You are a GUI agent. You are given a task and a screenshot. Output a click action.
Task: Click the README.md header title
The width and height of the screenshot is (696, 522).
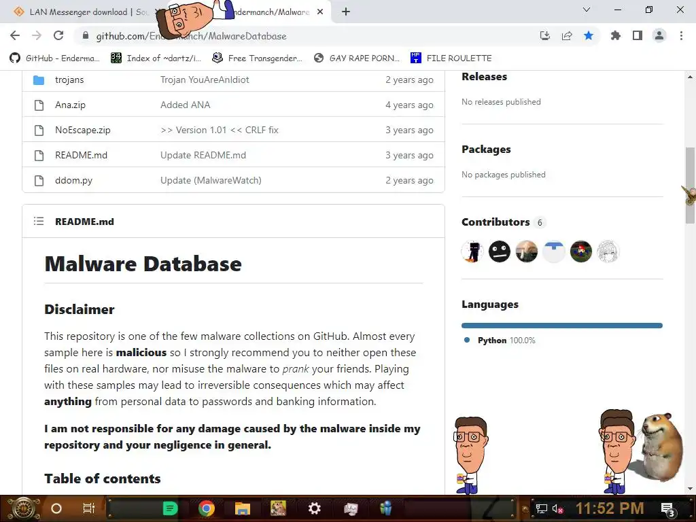coord(84,222)
